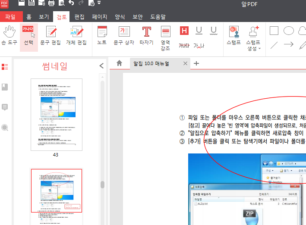Print the document from quick toolbar

click(x=51, y=3)
